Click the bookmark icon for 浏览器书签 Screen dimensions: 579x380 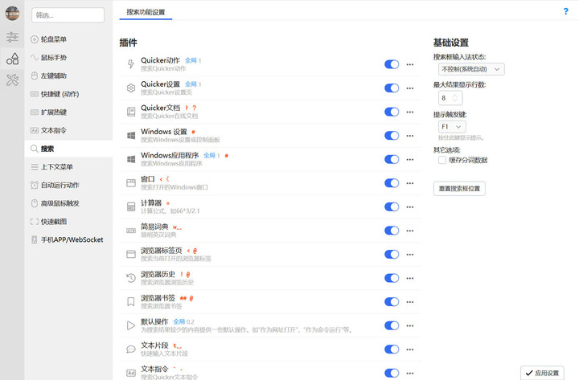click(x=131, y=302)
